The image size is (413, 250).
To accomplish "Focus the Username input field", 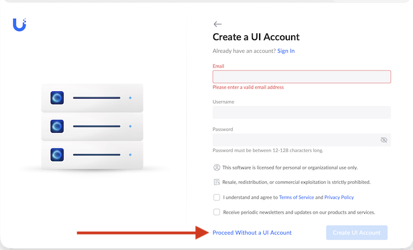I will click(302, 112).
